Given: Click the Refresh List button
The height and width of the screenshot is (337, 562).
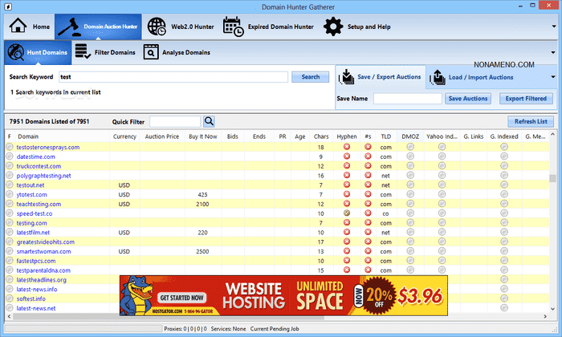Looking at the screenshot, I should point(530,121).
